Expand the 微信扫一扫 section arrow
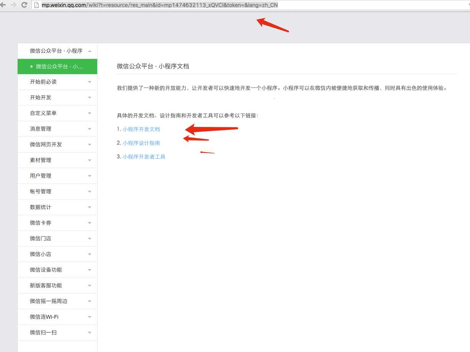The width and height of the screenshot is (470, 352). tap(90, 333)
